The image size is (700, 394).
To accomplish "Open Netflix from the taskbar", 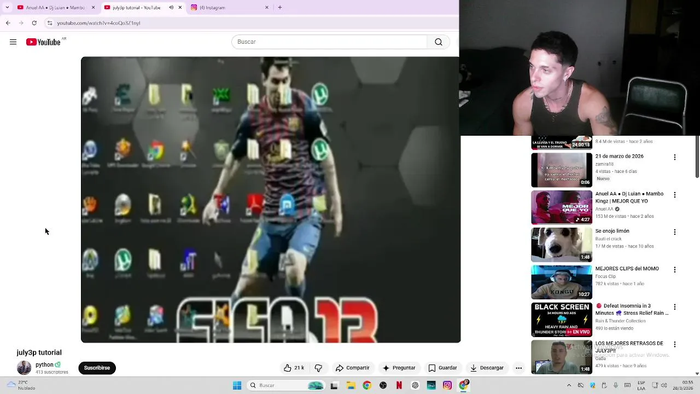I will coord(399,385).
